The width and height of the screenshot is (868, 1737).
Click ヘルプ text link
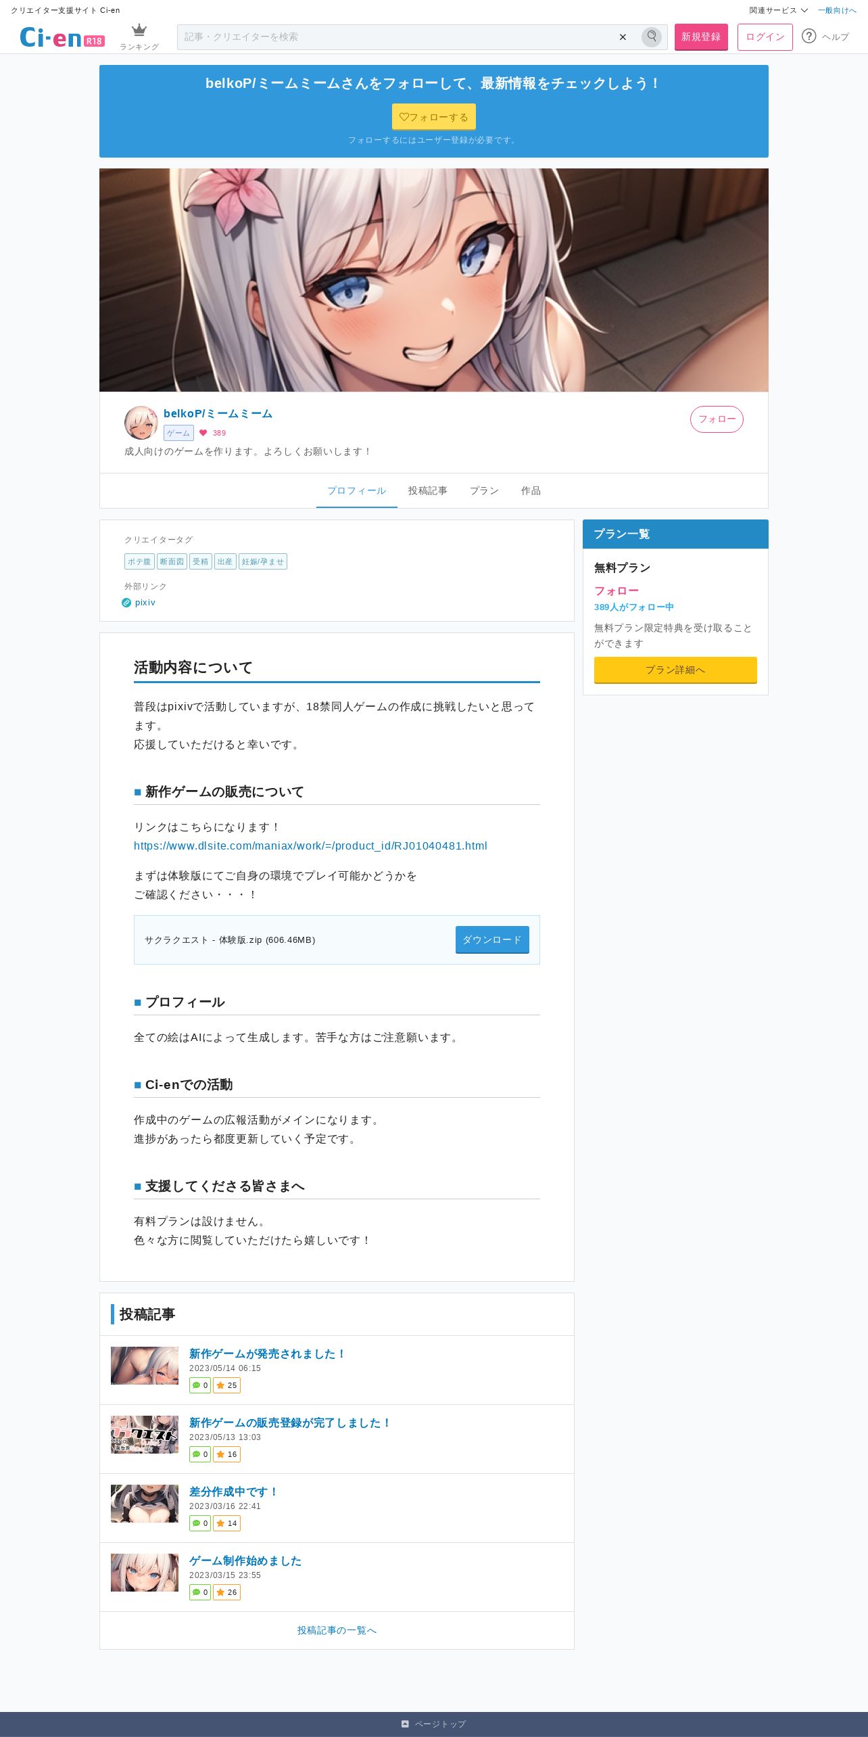coord(836,37)
